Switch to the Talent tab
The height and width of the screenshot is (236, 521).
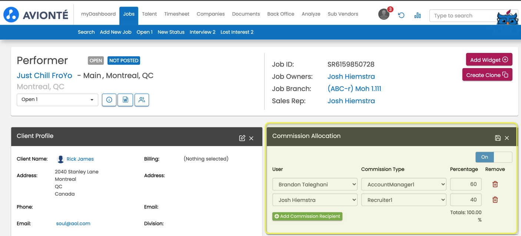pos(149,14)
